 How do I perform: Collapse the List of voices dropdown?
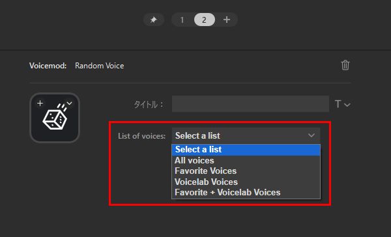pos(246,135)
